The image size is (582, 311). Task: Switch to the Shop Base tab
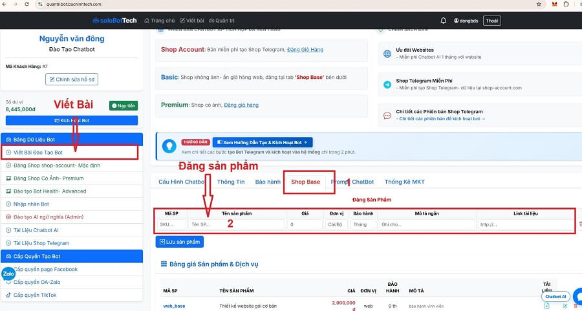[x=305, y=182]
